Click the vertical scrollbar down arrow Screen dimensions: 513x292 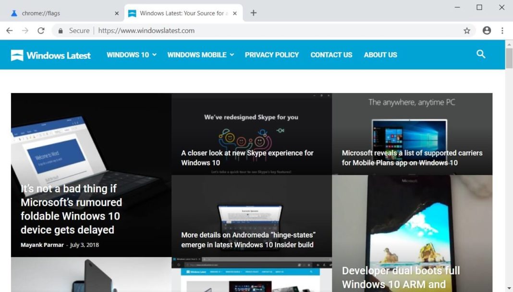(x=509, y=288)
